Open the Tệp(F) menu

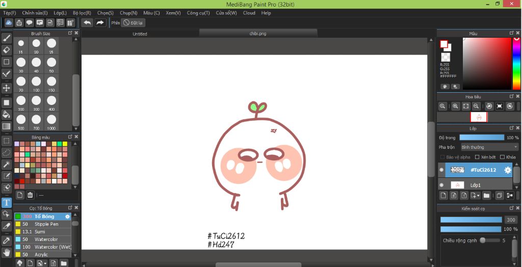[x=10, y=13]
